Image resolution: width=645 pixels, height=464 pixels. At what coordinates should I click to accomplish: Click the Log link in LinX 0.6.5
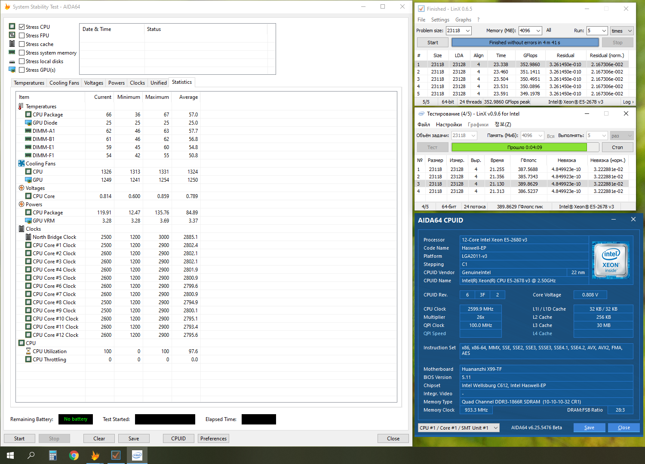click(x=628, y=102)
